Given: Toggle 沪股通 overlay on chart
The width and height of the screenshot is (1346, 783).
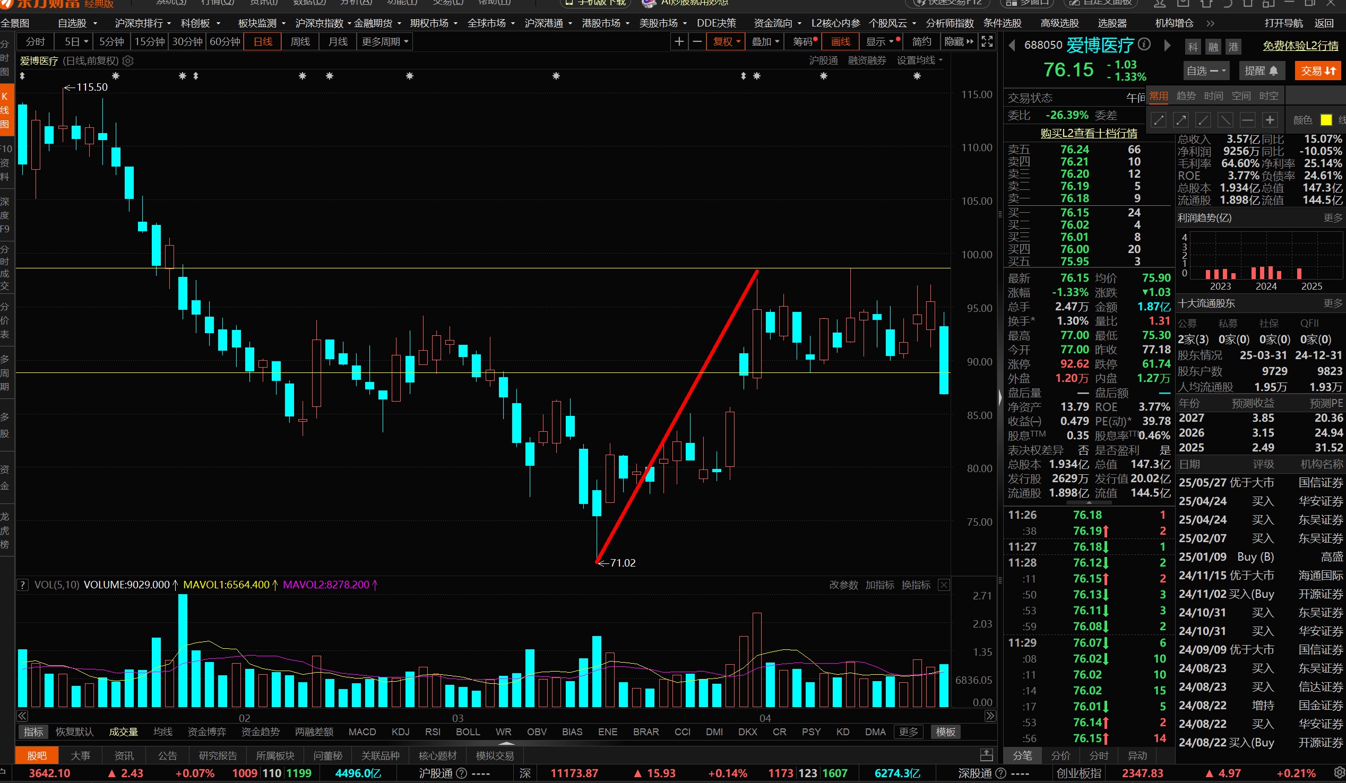Looking at the screenshot, I should pyautogui.click(x=823, y=61).
